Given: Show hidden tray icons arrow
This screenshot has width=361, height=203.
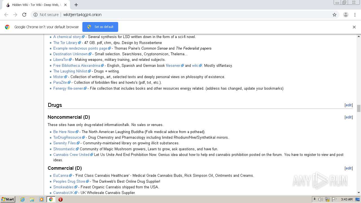Looking at the screenshot, I should pos(314,199).
